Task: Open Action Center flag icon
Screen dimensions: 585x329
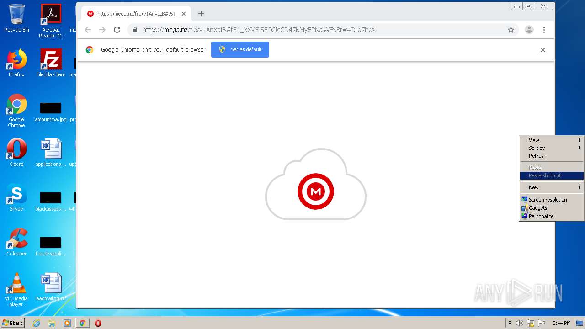Action: tap(542, 323)
